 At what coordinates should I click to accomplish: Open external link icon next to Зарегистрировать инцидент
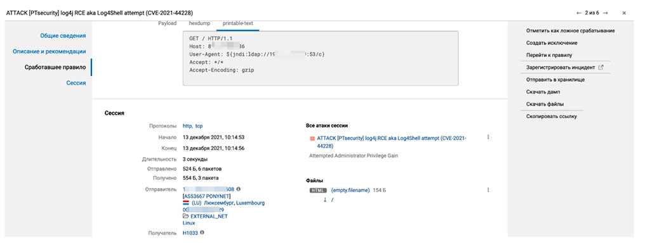click(600, 67)
